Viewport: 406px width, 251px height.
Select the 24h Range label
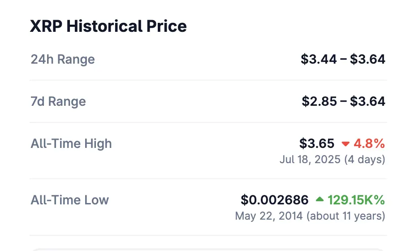coord(63,59)
